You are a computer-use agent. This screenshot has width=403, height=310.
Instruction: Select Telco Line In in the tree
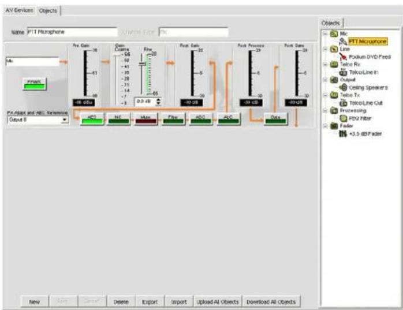pos(364,72)
